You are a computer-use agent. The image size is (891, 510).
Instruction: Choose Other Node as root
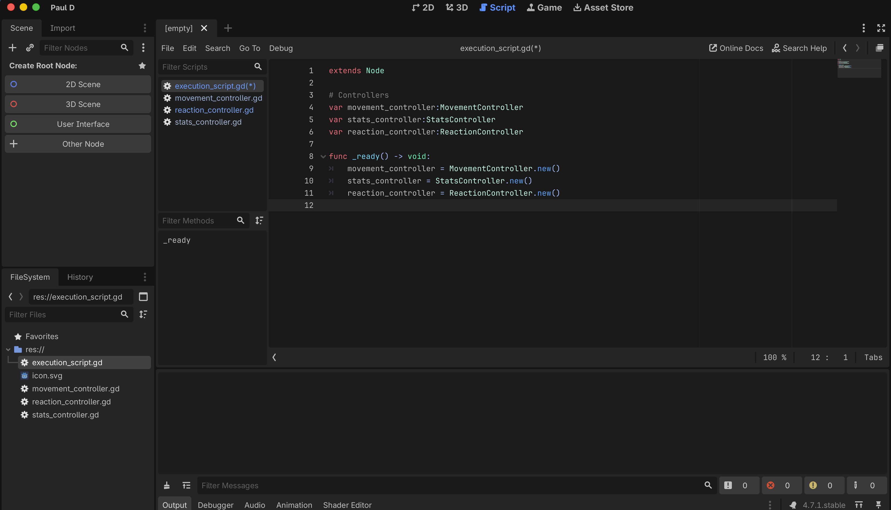click(78, 144)
